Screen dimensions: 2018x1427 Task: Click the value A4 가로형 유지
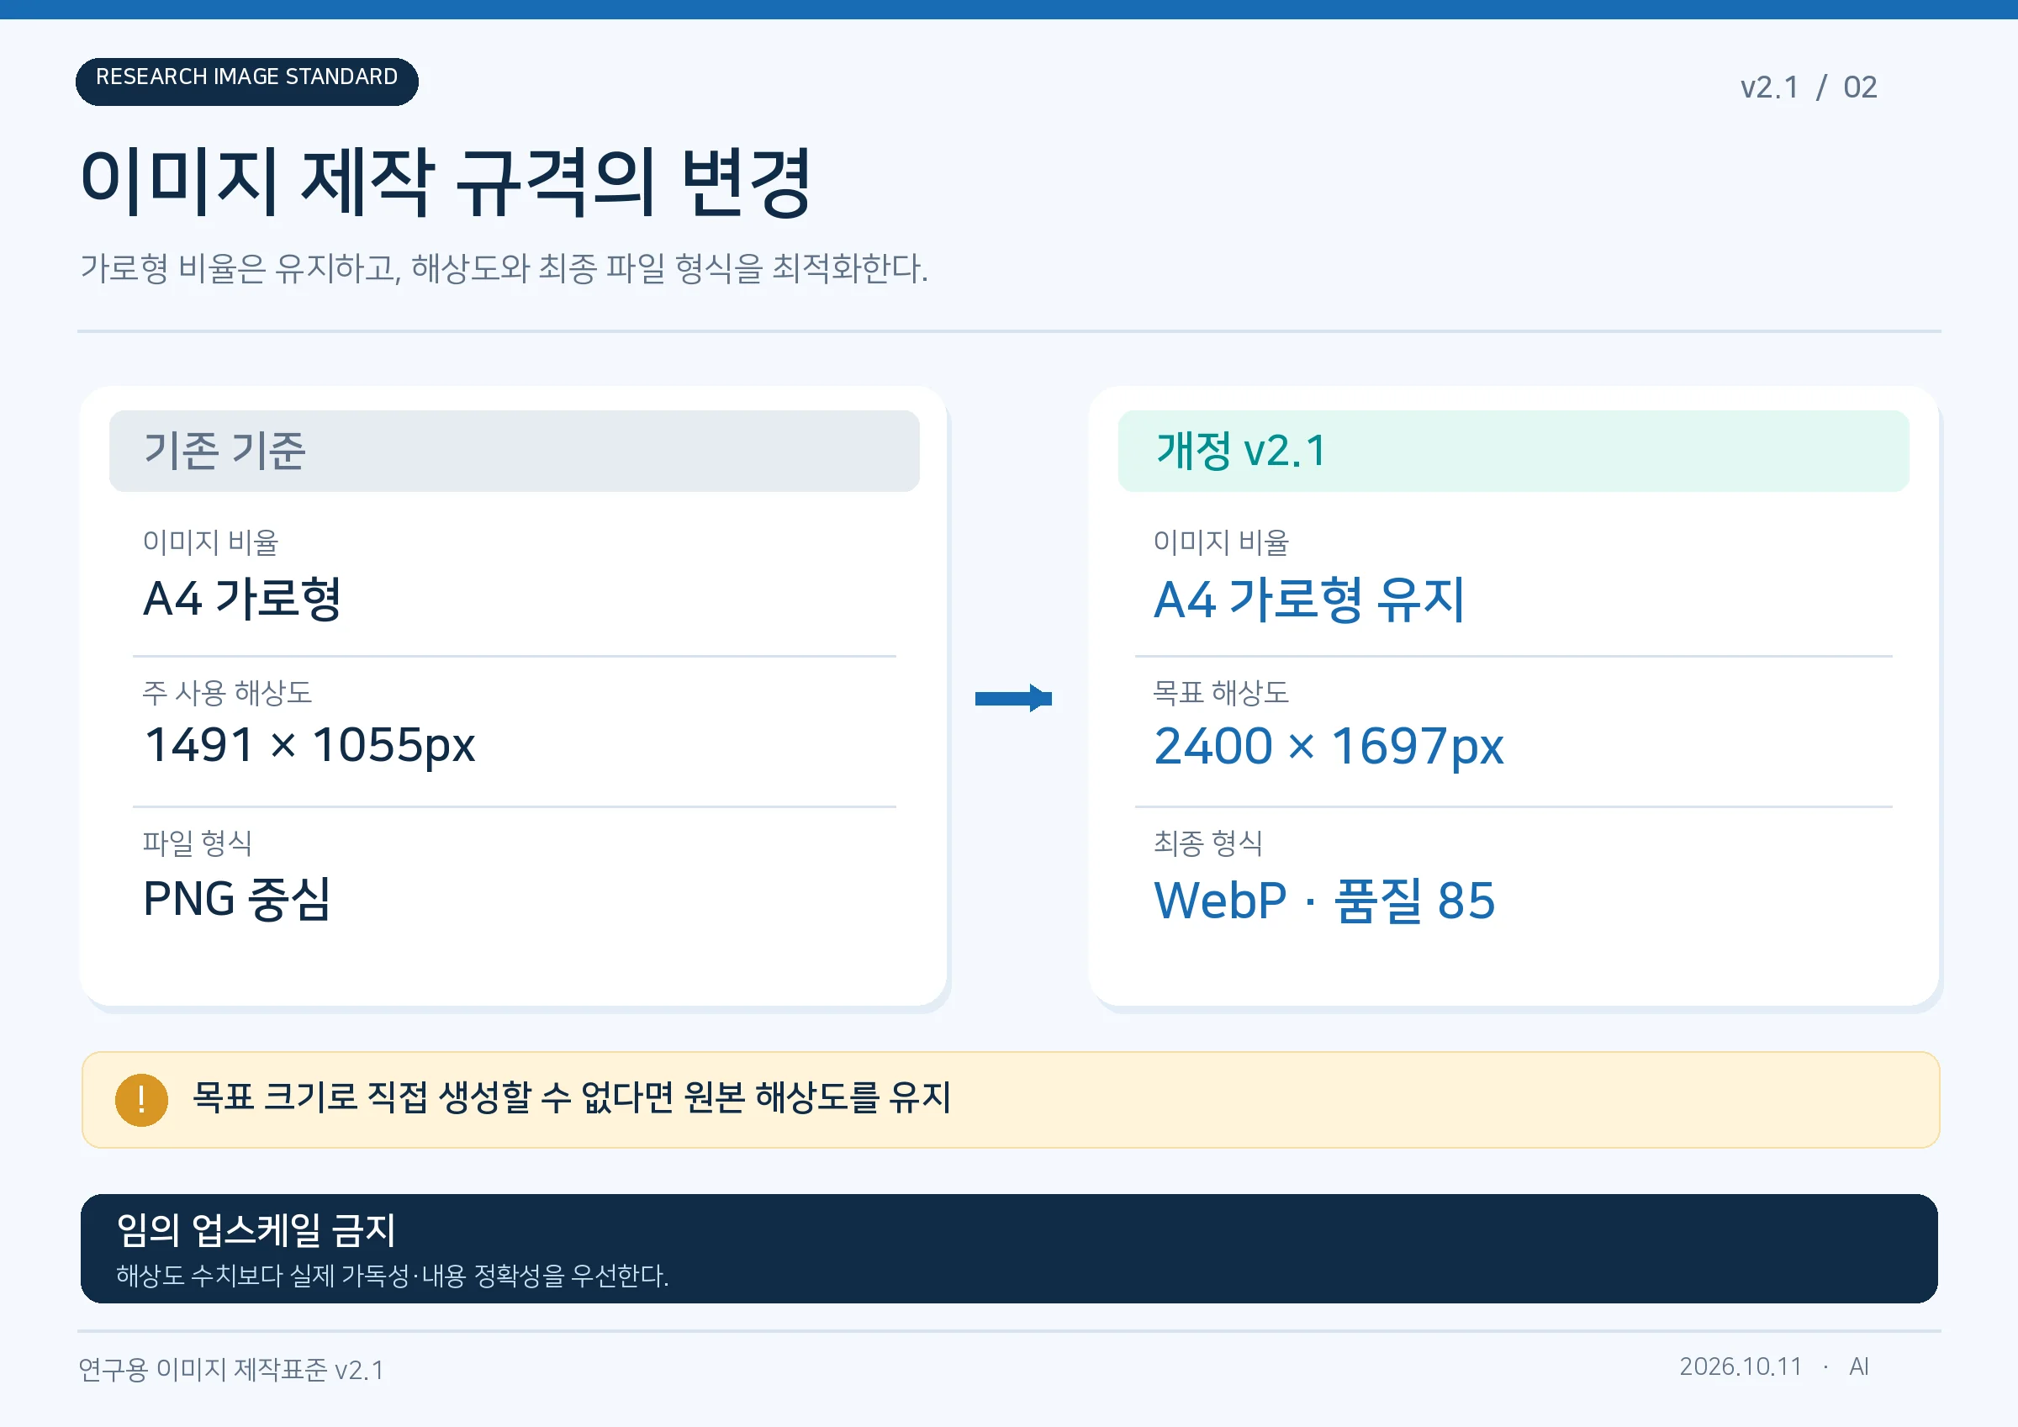tap(1308, 600)
